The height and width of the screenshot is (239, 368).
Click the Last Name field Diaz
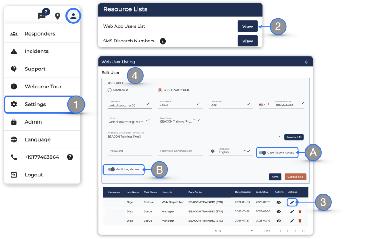[231, 104]
